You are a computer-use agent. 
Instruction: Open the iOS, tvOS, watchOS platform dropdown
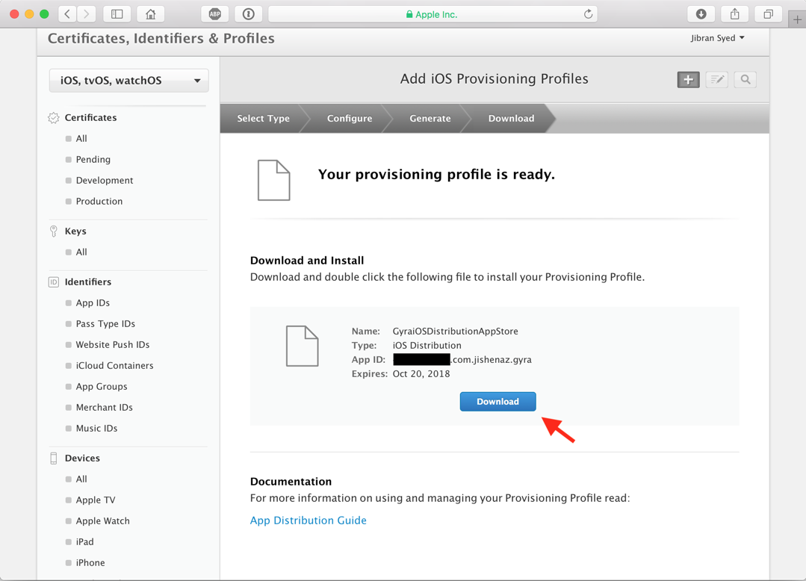pyautogui.click(x=129, y=81)
